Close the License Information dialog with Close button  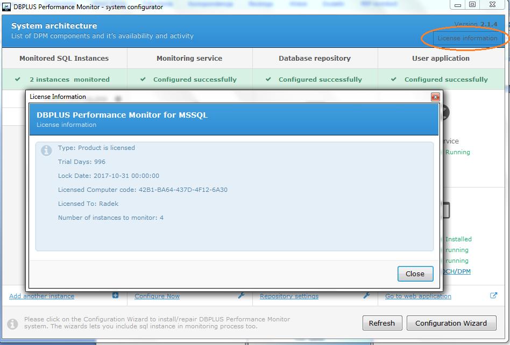pos(415,274)
